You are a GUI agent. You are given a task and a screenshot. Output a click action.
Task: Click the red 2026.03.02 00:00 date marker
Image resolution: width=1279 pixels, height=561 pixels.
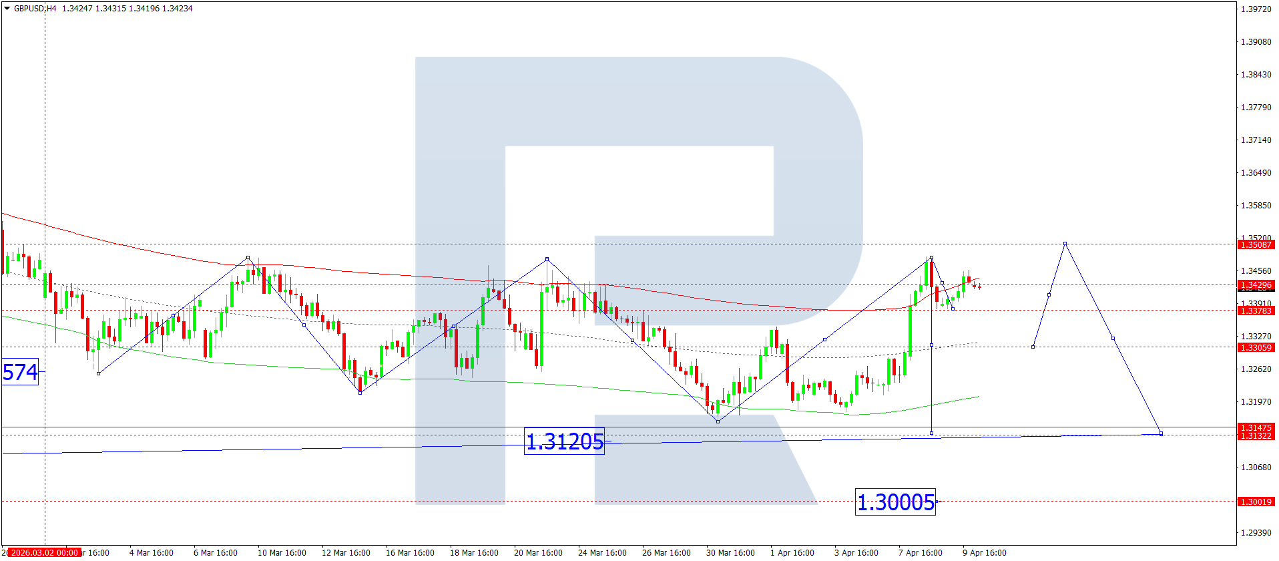[x=44, y=552]
